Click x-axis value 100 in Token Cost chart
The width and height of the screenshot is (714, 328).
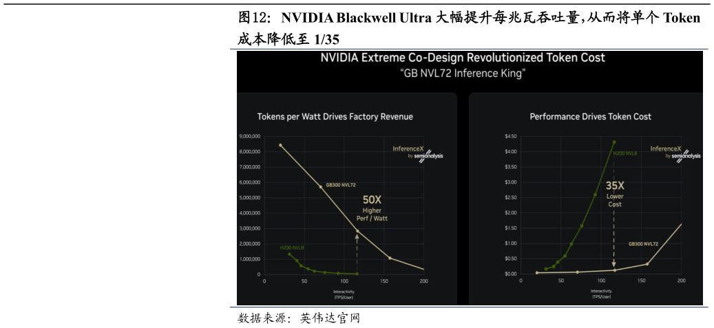point(601,281)
